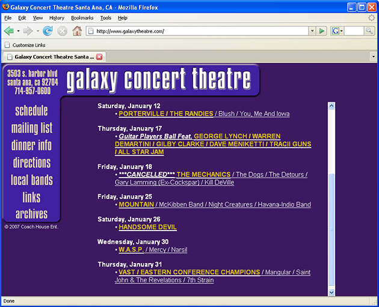The width and height of the screenshot is (379, 307).
Task: Expand the address bar URL dropdown
Action: [312, 31]
